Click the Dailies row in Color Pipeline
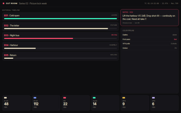181x113 pixels. click(x=150, y=35)
